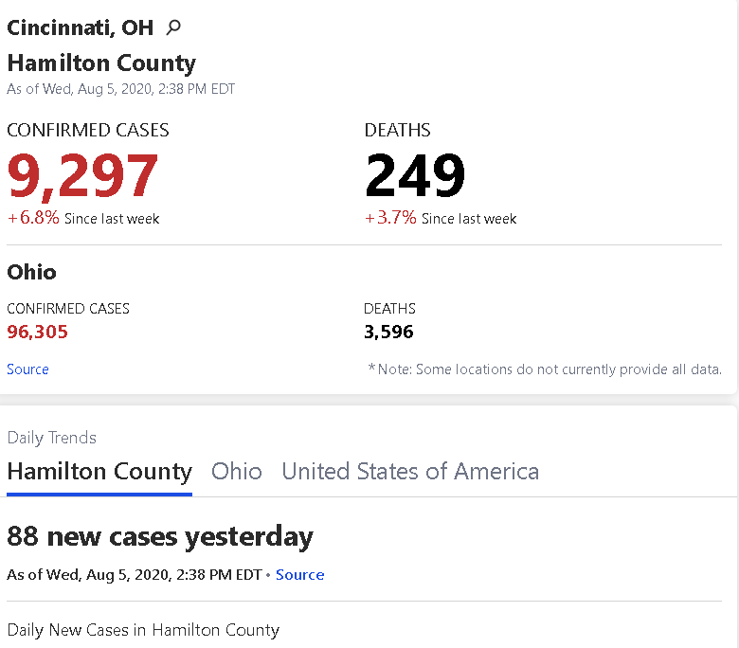Click the As of Wed, Aug 5 timestamp at top
This screenshot has width=739, height=648.
pyautogui.click(x=120, y=89)
